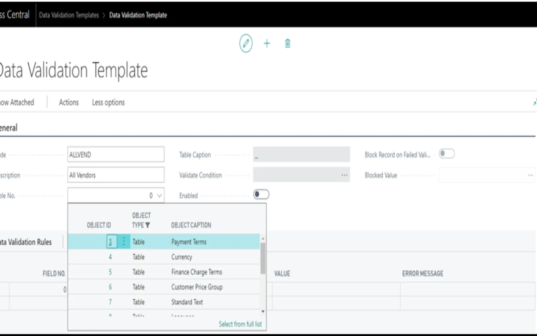The width and height of the screenshot is (537, 336).
Task: Click the ERROR MESSAGE column header
Action: pos(423,274)
